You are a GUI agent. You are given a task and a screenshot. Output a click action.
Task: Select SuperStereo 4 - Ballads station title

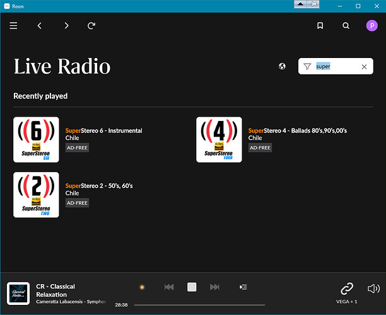pyautogui.click(x=297, y=131)
